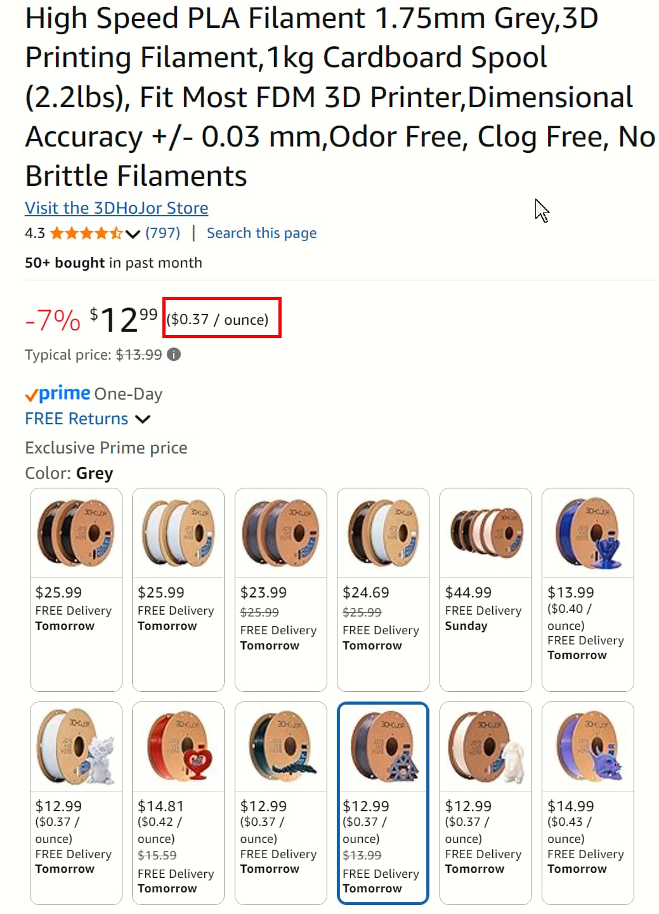Select the white two-pack $25.99 option
The width and height of the screenshot is (659, 914).
(178, 589)
